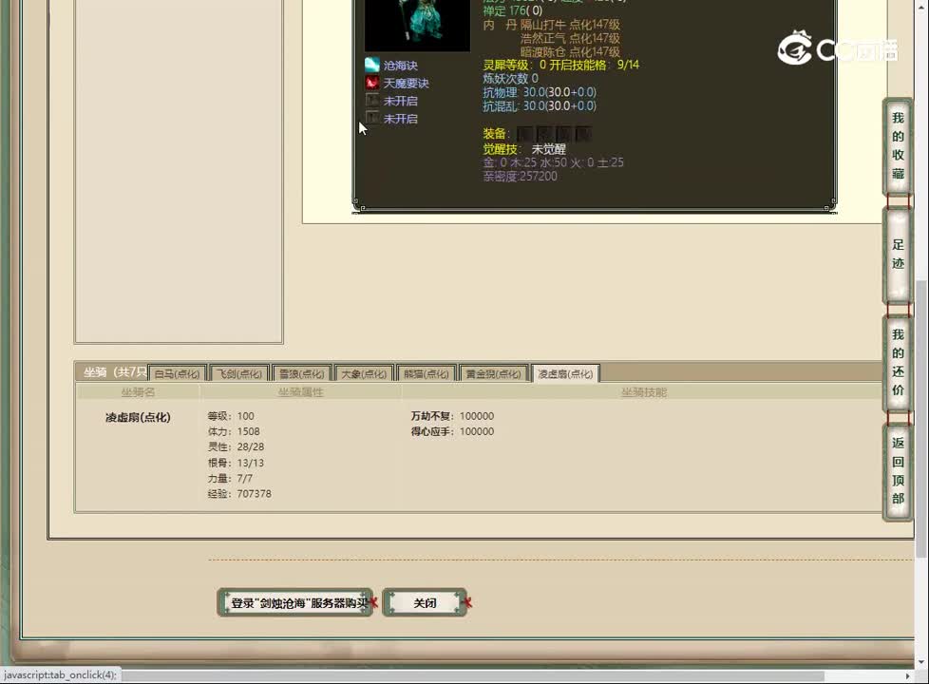Click the 觉醒技: 未觉醒 line
This screenshot has width=929, height=684.
point(524,149)
